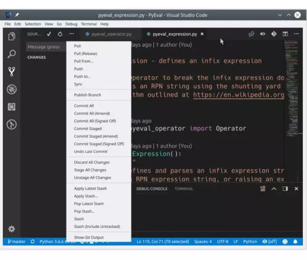The height and width of the screenshot is (260, 307).
Task: Click the toggle file blame icon
Action: click(x=263, y=34)
